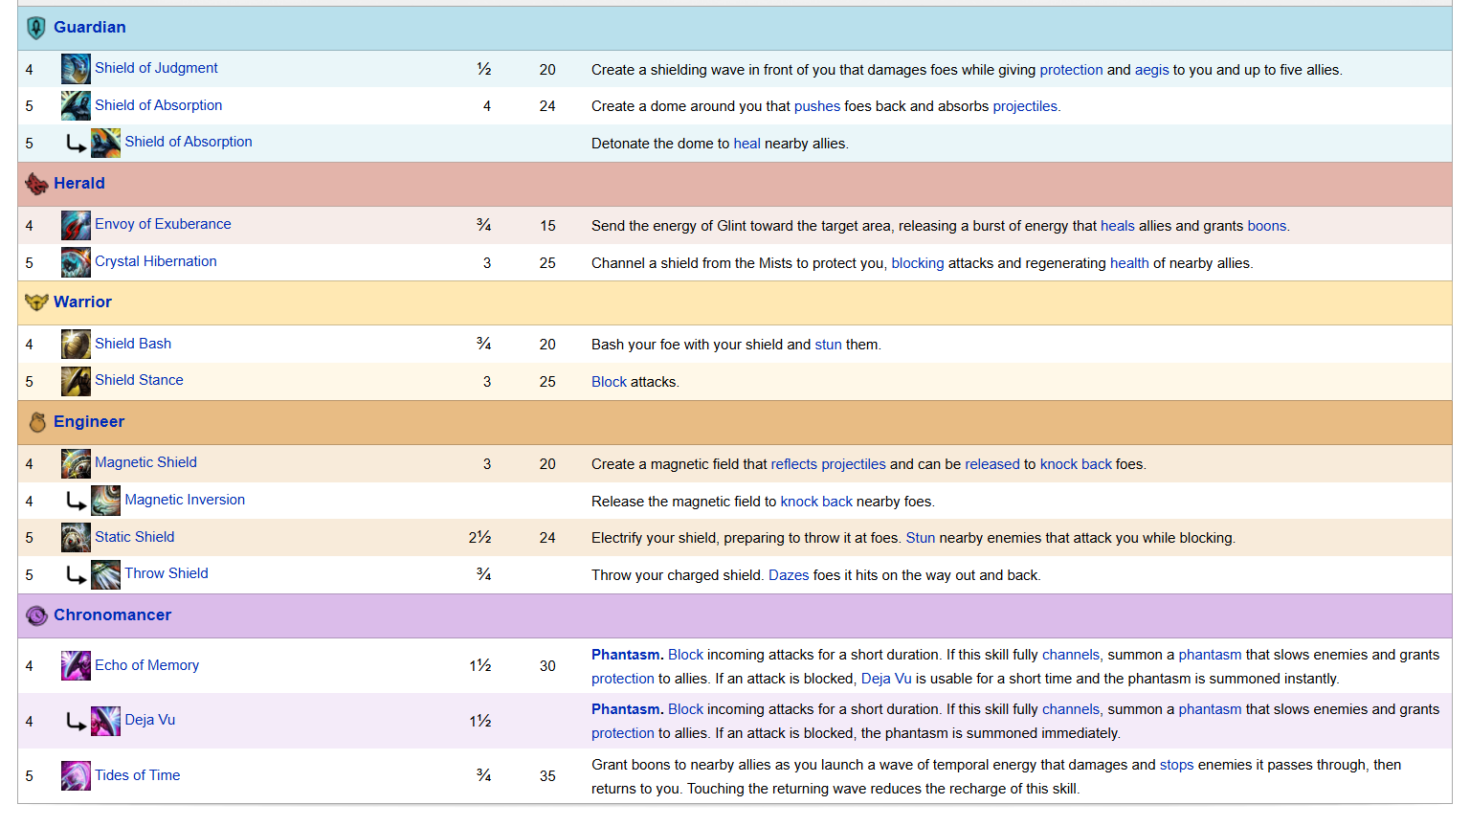Click the Deja Vu skill icon
1470x827 pixels.
coord(105,721)
